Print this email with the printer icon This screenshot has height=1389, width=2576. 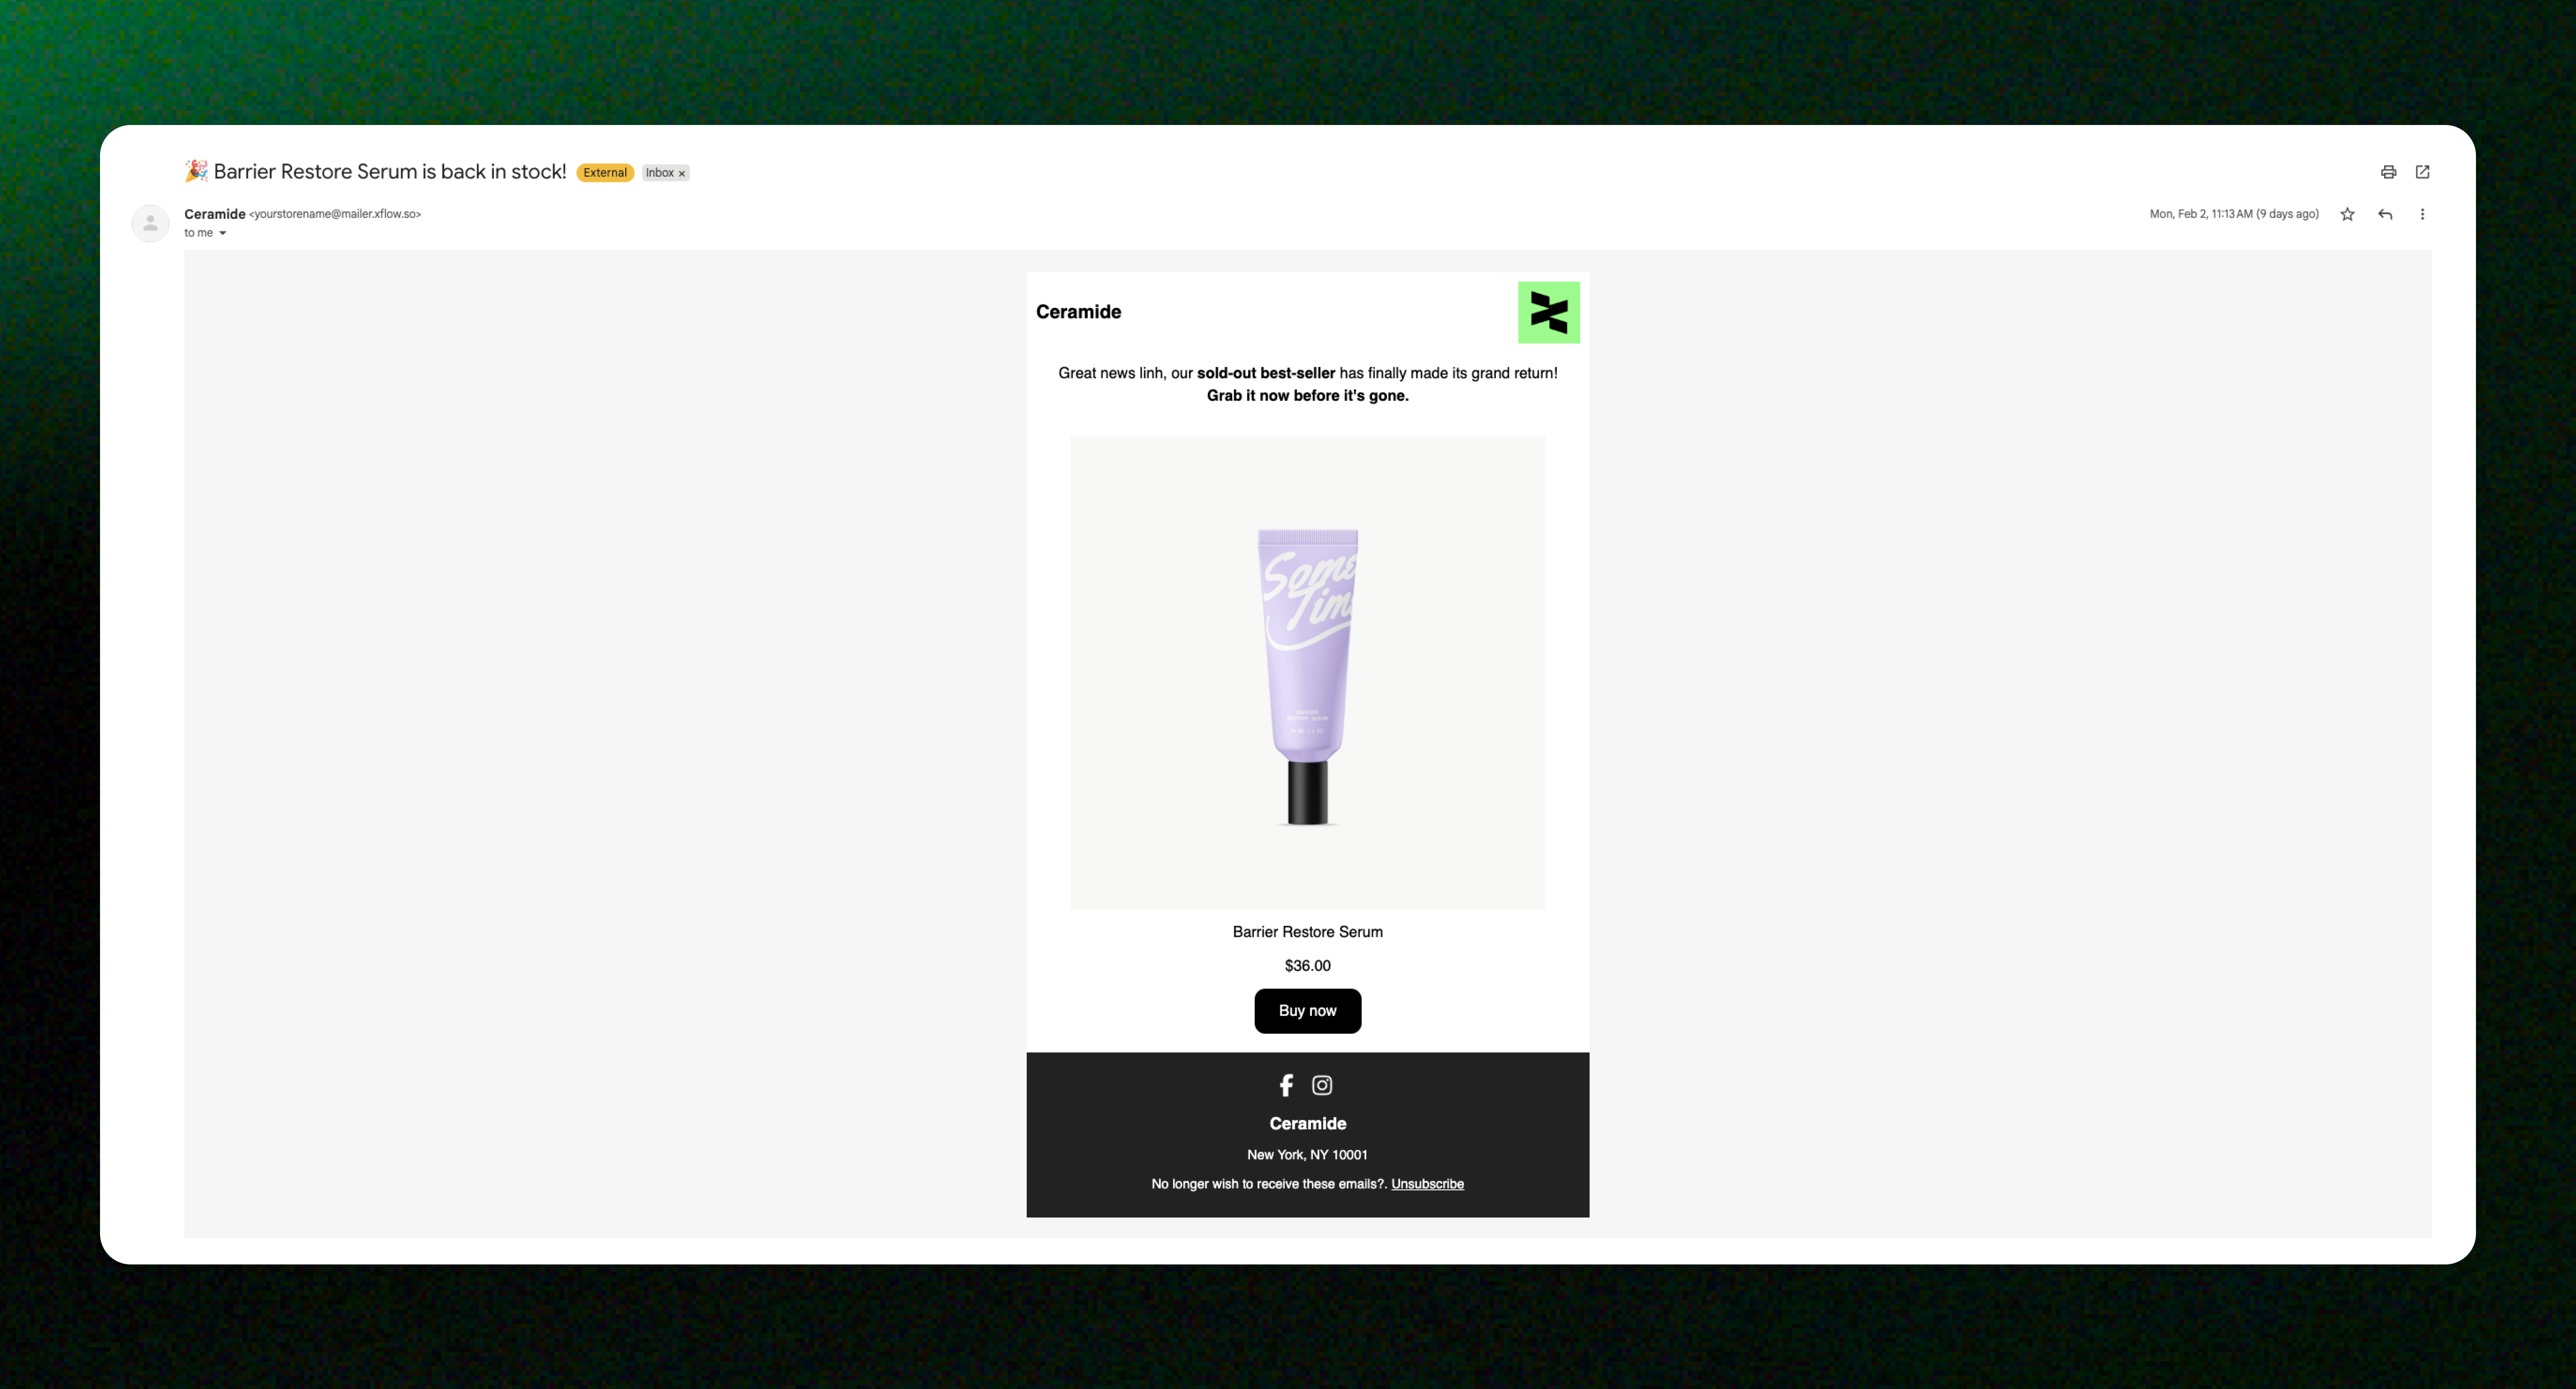pyautogui.click(x=2388, y=172)
